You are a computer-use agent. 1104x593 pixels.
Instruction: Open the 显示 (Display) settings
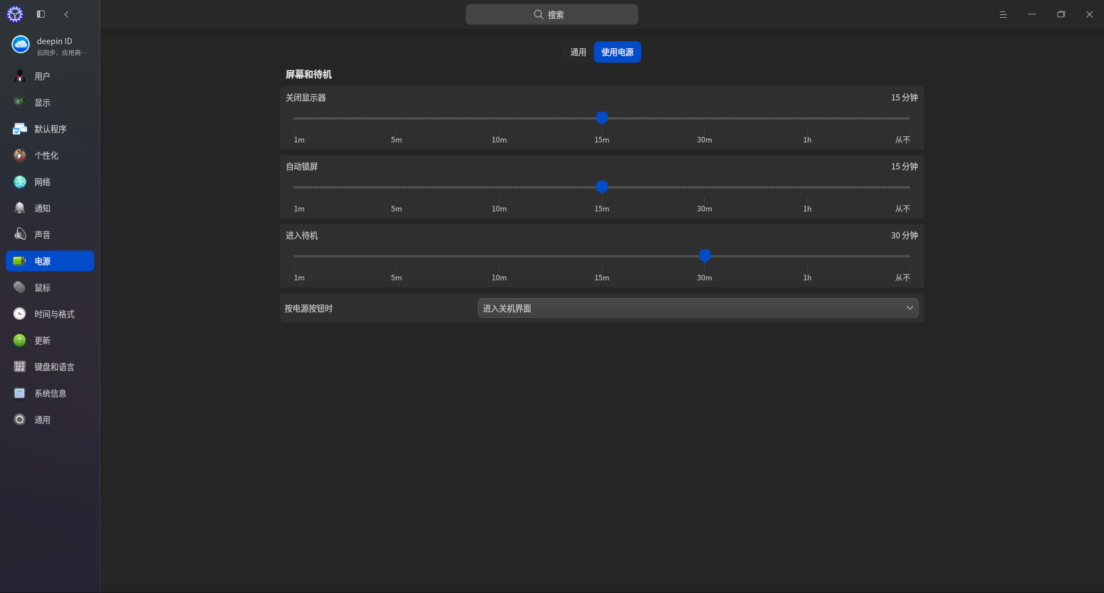(x=50, y=103)
